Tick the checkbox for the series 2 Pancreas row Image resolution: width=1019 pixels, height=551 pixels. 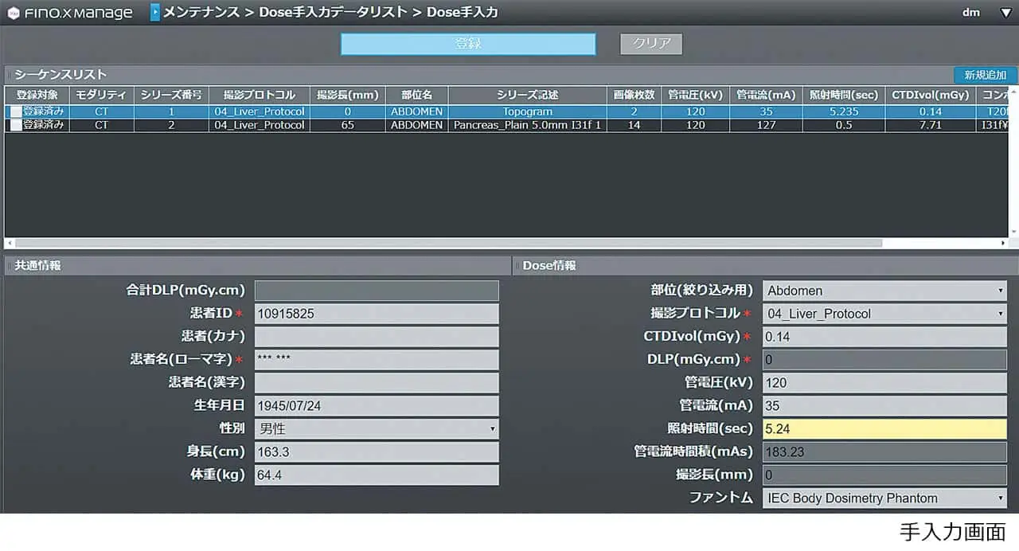point(16,125)
